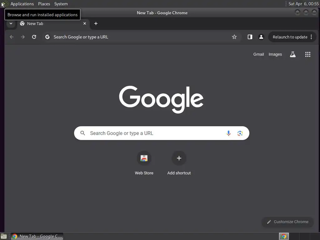The height and width of the screenshot is (240, 320).
Task: Search by image with Google Lens
Action: tap(240, 133)
